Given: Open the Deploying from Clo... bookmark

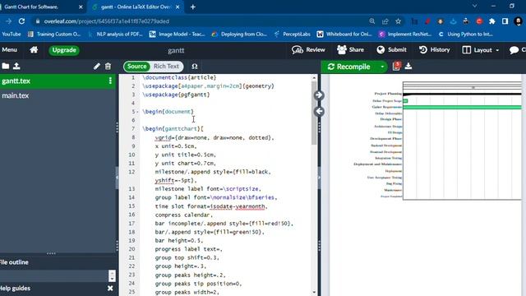Looking at the screenshot, I should point(239,34).
